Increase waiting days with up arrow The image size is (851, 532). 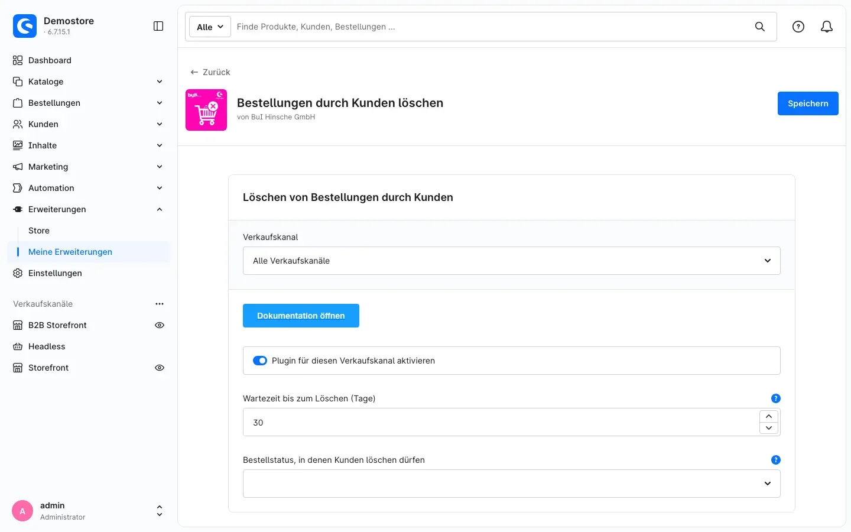click(769, 416)
